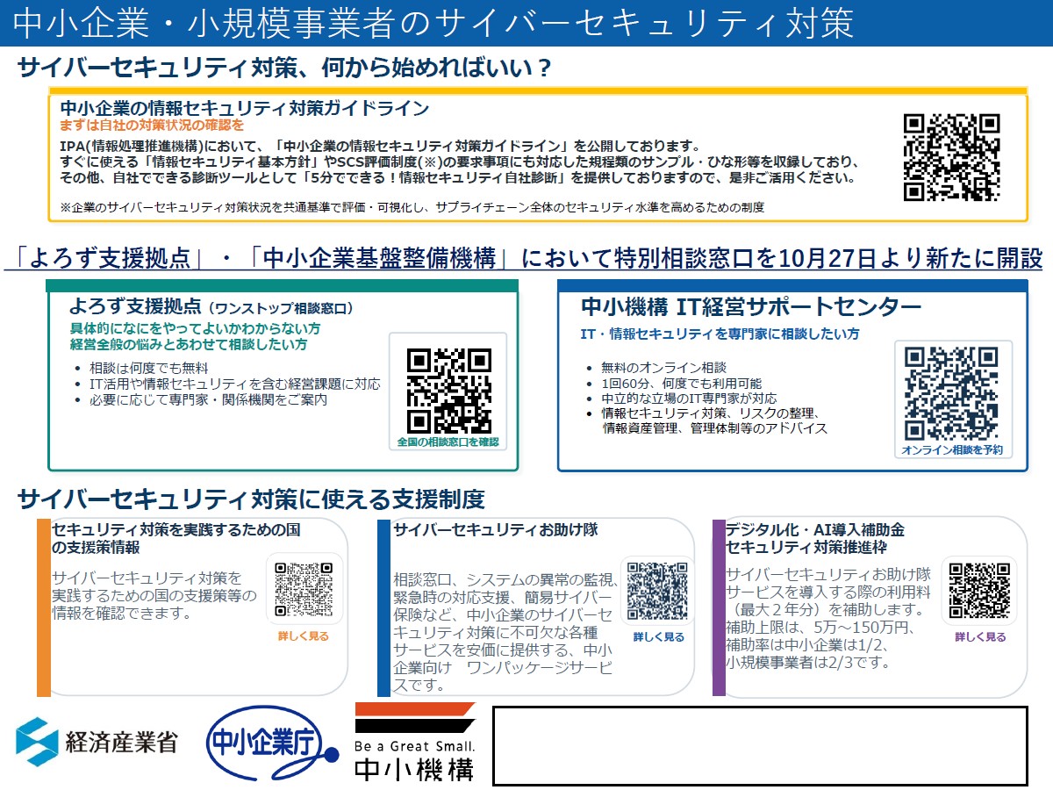Click card title セキュリティ対策を実践するための国の支援策情報
Screen dimensions: 1053x790
tap(176, 538)
